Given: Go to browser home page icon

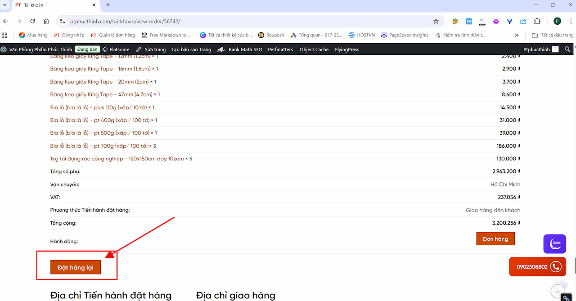Looking at the screenshot, I should pyautogui.click(x=46, y=21).
